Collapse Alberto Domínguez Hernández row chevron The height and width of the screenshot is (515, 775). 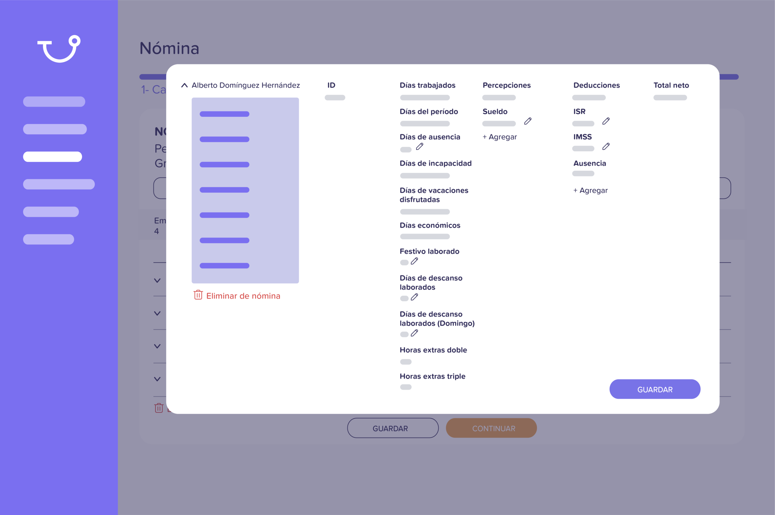tap(184, 85)
